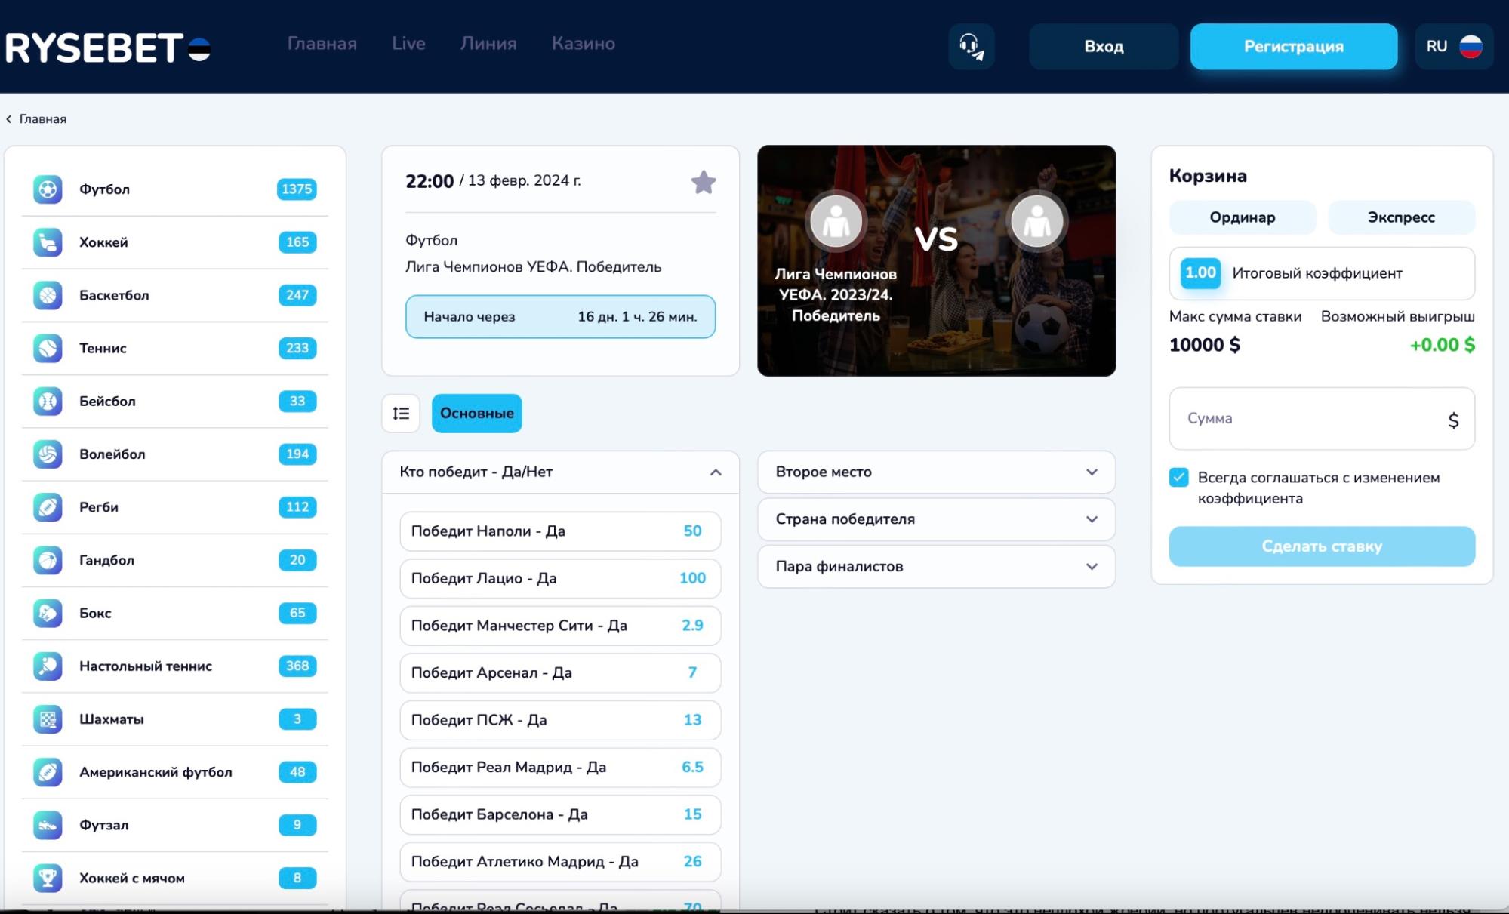This screenshot has height=914, width=1509.
Task: Click the 368 count badge for Настольный теннис
Action: click(297, 666)
